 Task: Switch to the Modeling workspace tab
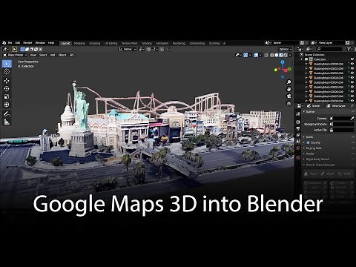(79, 43)
